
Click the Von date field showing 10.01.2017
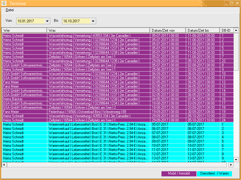(30, 21)
